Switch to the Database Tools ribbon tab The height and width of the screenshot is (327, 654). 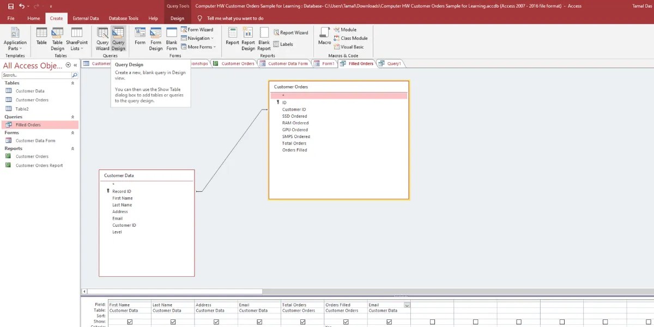click(124, 17)
